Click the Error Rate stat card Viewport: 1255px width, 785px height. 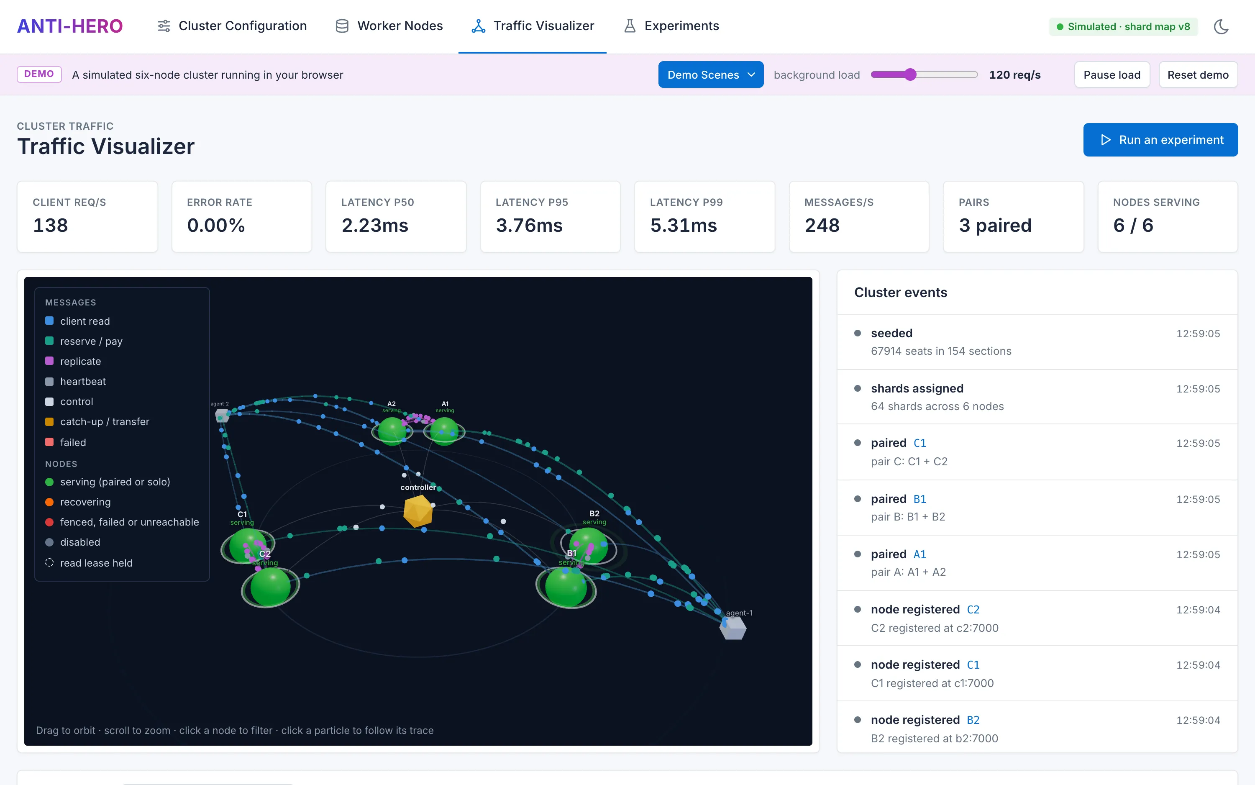coord(241,216)
